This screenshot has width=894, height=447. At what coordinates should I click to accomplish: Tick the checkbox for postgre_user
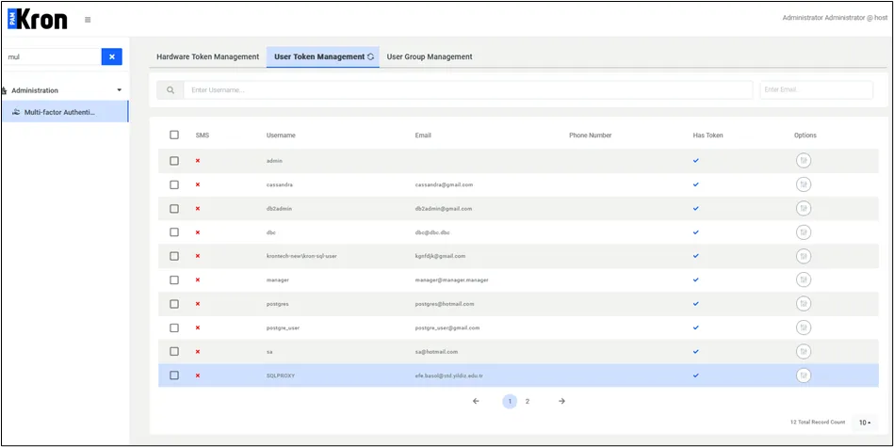[174, 328]
